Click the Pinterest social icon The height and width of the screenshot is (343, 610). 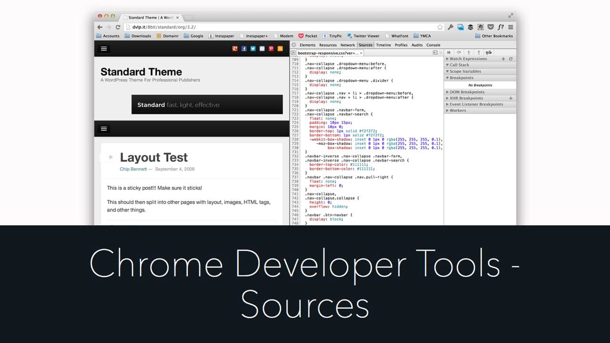(x=271, y=49)
